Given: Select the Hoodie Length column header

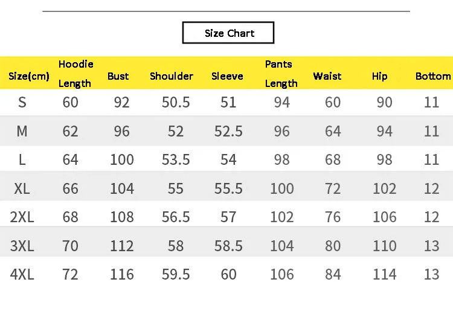Looking at the screenshot, I should (75, 74).
